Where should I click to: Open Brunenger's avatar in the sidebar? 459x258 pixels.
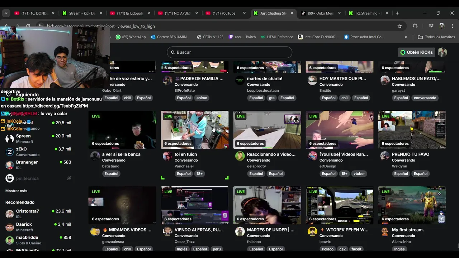tap(10, 165)
